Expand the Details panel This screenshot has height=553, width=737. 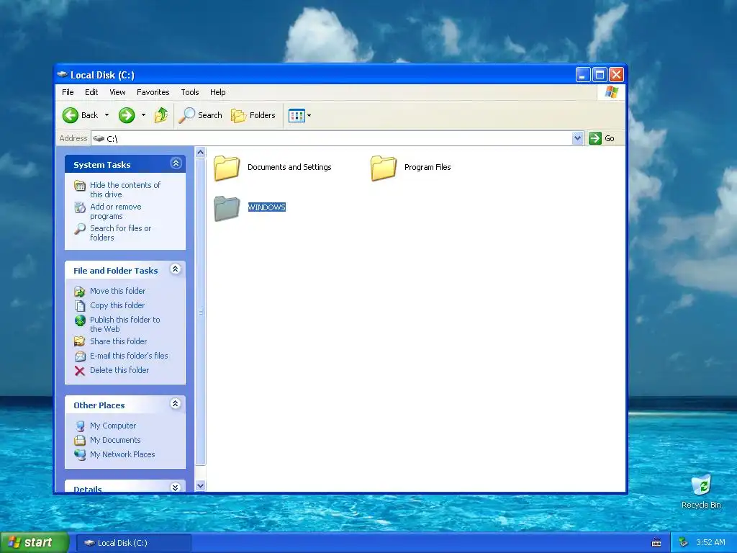pos(176,487)
